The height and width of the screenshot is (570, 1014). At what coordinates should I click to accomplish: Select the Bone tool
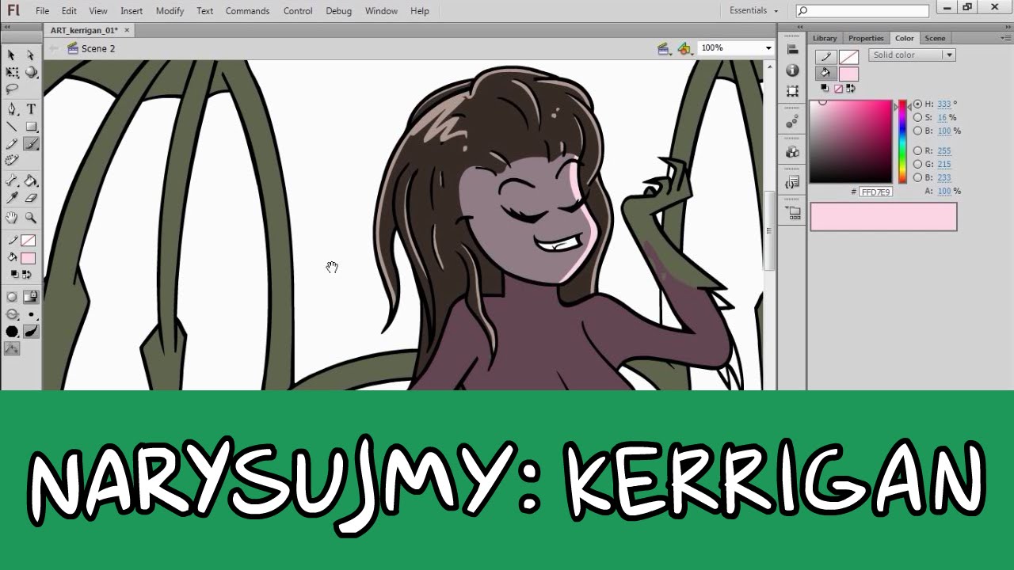[11, 181]
